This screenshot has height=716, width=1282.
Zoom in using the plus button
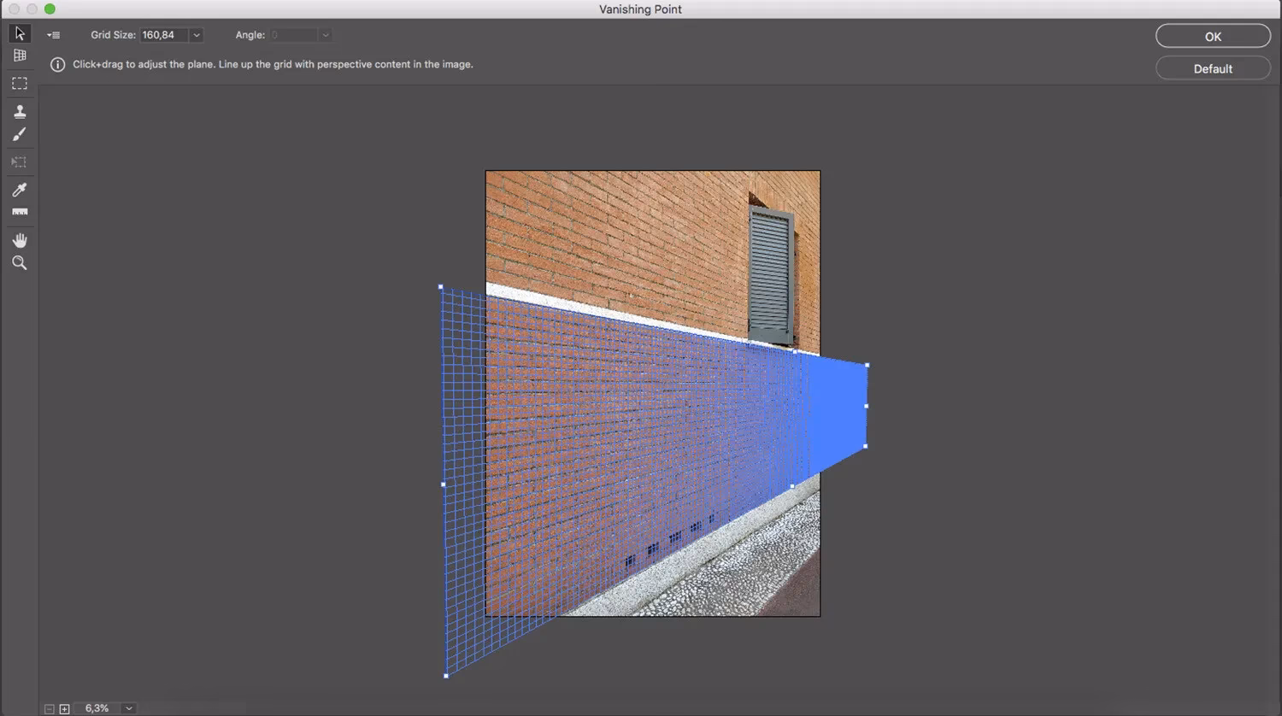pos(64,708)
